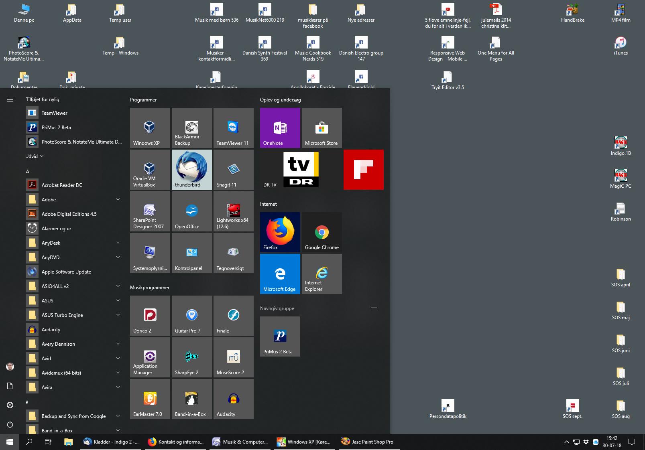Screen dimensions: 645x450
Task: Expand the ASIO4ALL v2 folder
Action: tap(74, 286)
